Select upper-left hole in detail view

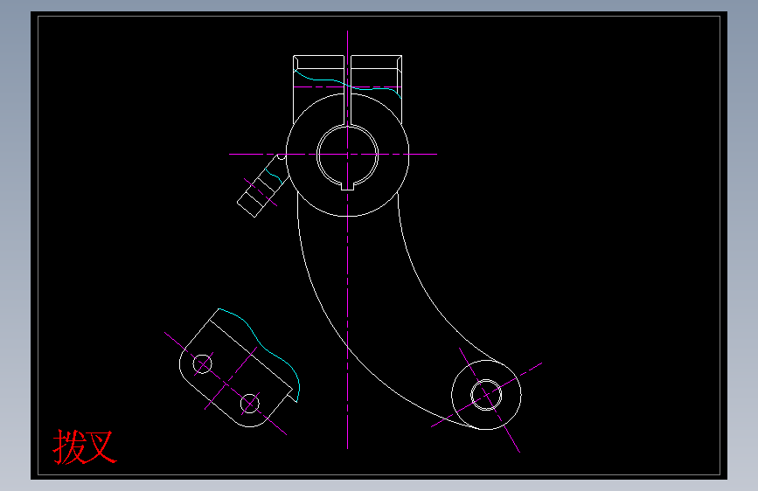pos(203,364)
